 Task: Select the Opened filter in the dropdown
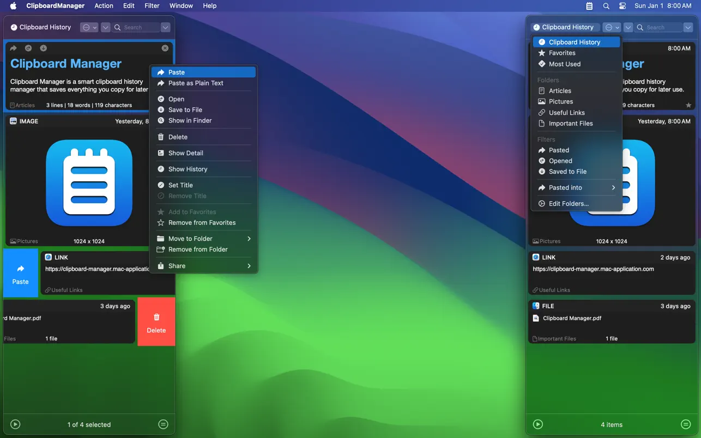tap(576, 161)
